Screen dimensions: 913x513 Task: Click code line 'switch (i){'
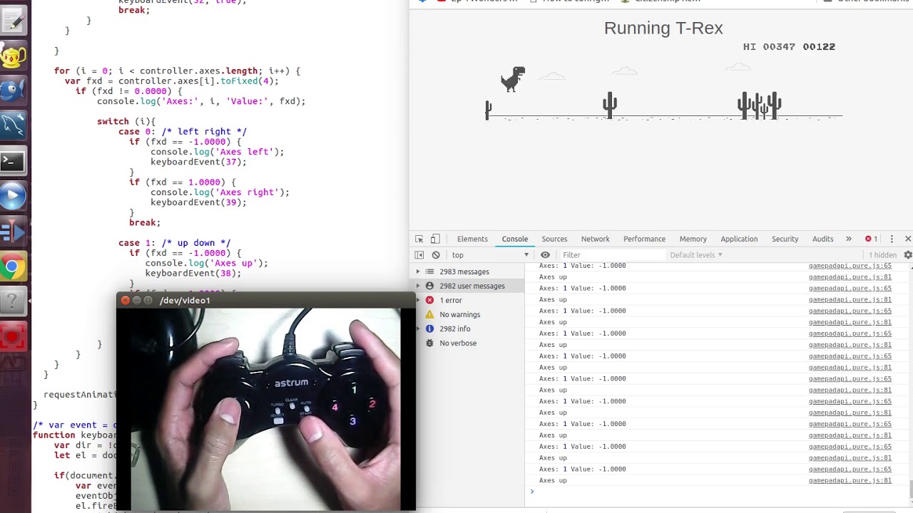126,122
